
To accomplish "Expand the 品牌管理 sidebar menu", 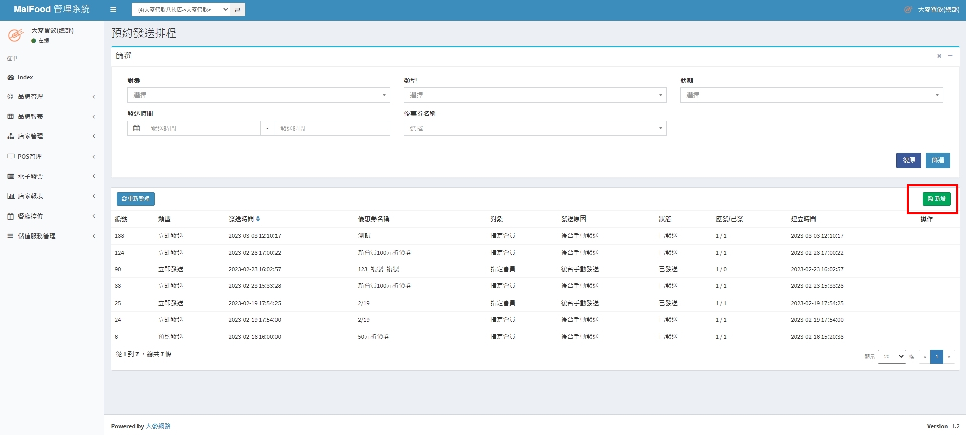I will [30, 97].
